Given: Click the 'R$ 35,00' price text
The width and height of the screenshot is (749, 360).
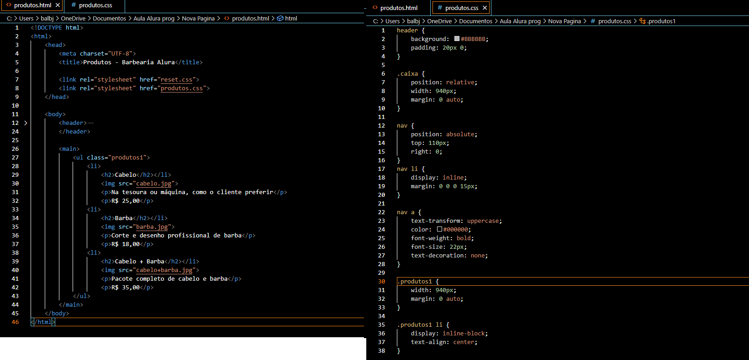Looking at the screenshot, I should (126, 288).
